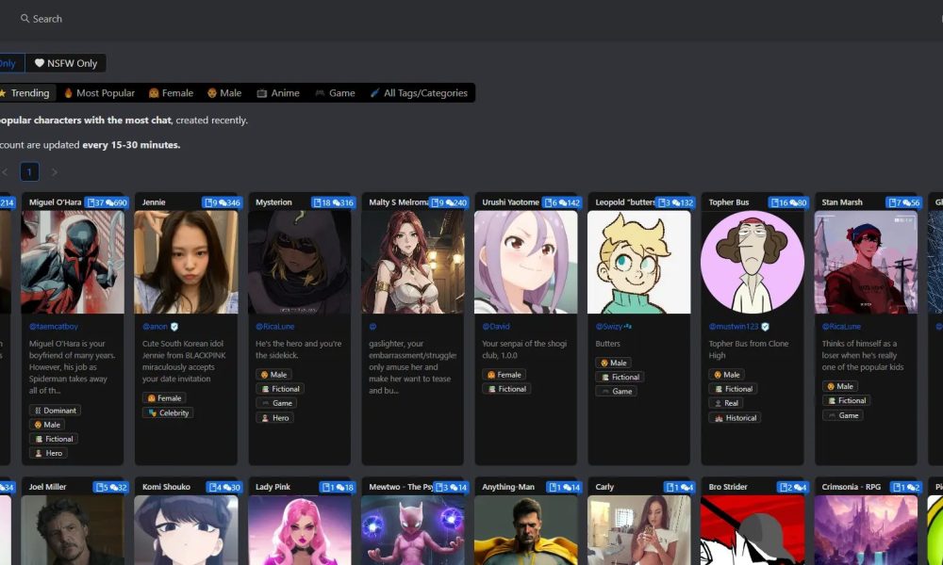The width and height of the screenshot is (943, 565).
Task: Open Bro Strider character image
Action: [x=753, y=530]
